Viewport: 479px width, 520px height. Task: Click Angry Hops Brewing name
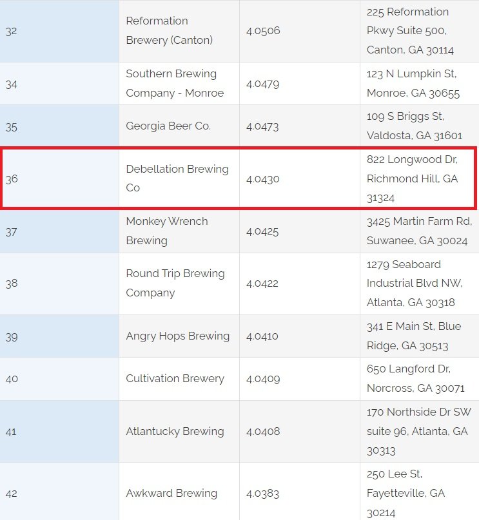pos(178,336)
